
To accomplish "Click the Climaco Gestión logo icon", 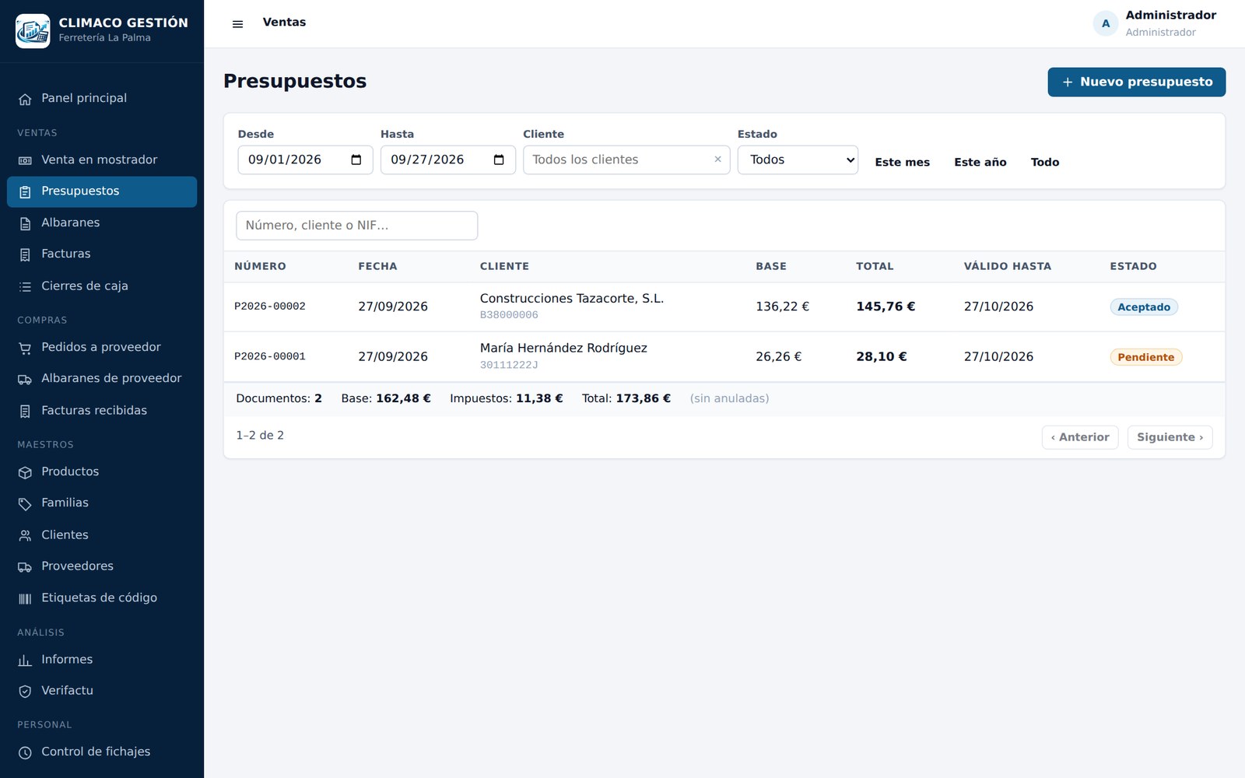I will click(x=33, y=31).
